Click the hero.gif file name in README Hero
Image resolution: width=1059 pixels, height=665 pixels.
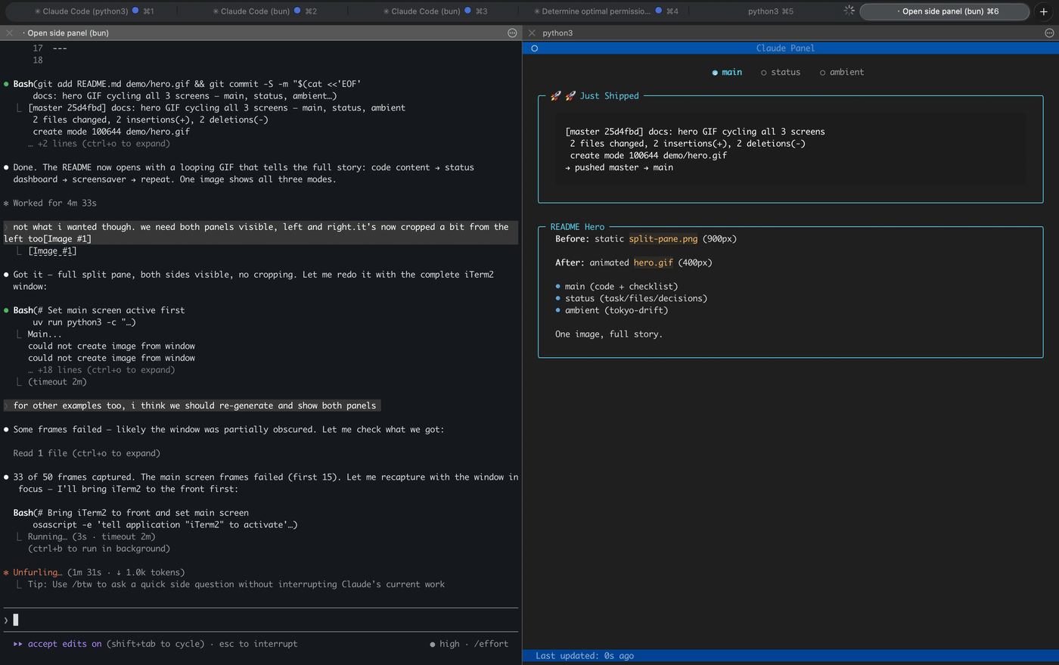coord(653,263)
